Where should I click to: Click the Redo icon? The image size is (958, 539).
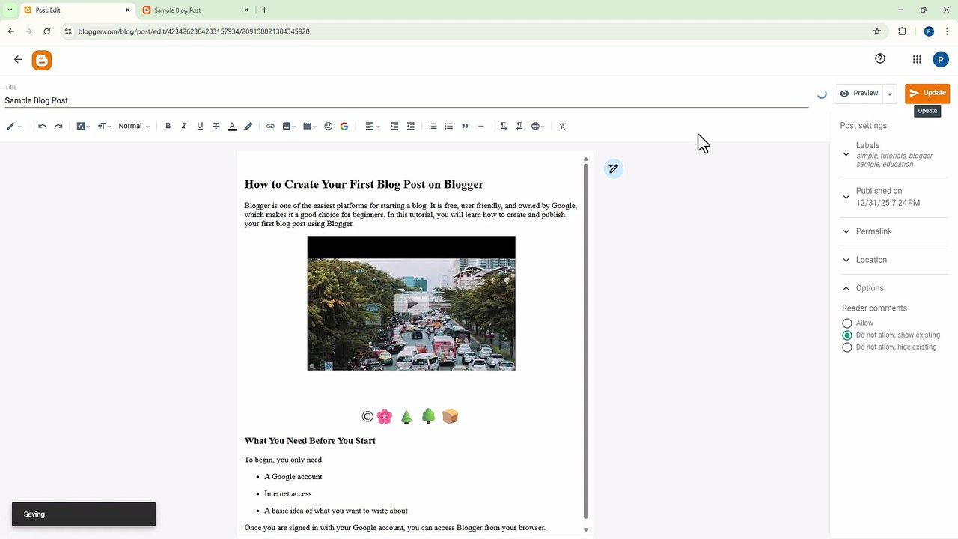tap(58, 126)
